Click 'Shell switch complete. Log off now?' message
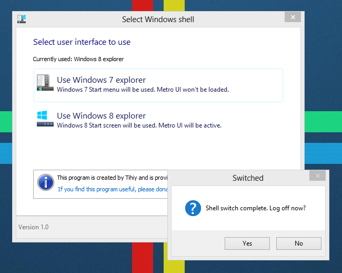Viewport: 342px width, 273px height. tap(256, 208)
